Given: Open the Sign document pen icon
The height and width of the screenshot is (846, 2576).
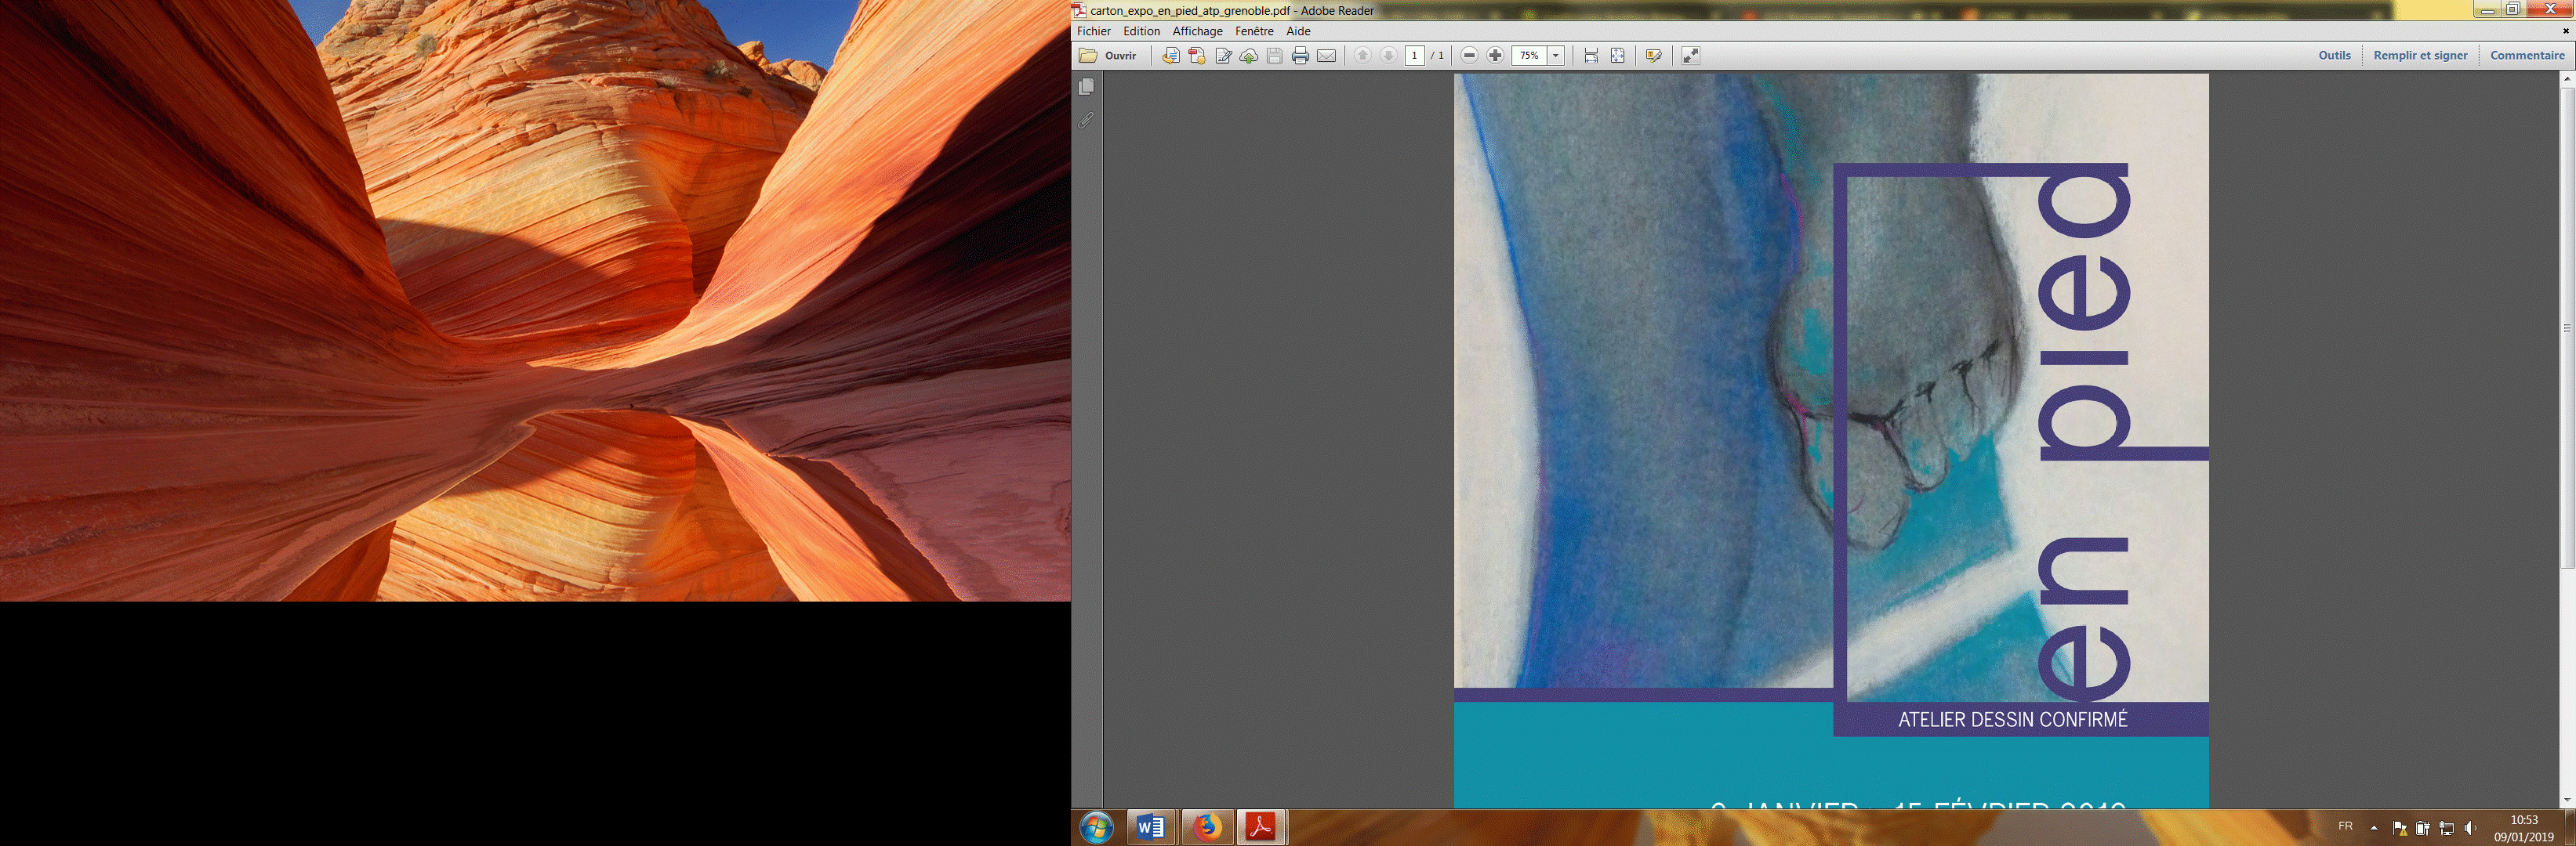Looking at the screenshot, I should point(1223,56).
